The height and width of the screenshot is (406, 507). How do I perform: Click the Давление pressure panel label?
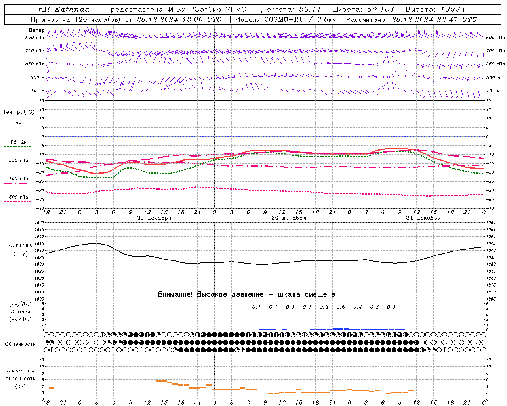tap(21, 245)
